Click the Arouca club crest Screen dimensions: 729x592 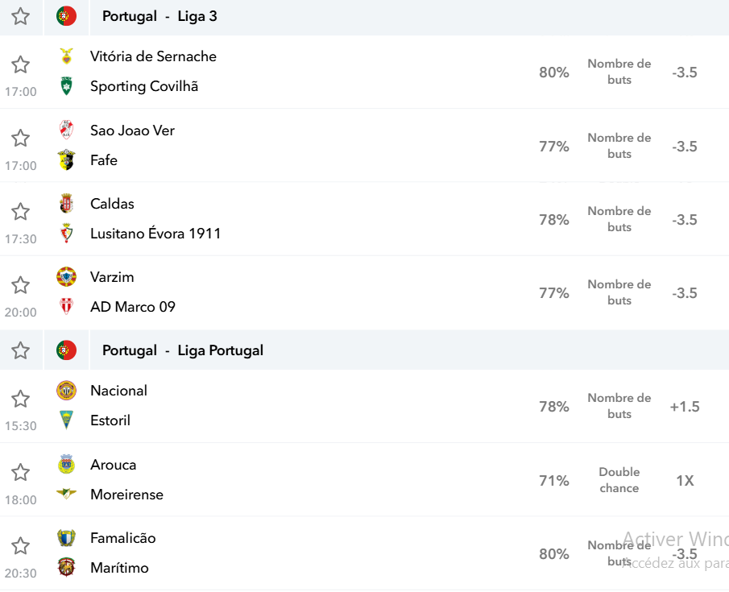tap(67, 464)
